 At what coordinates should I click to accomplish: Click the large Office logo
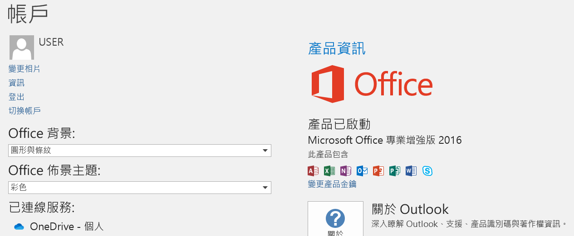click(x=372, y=84)
